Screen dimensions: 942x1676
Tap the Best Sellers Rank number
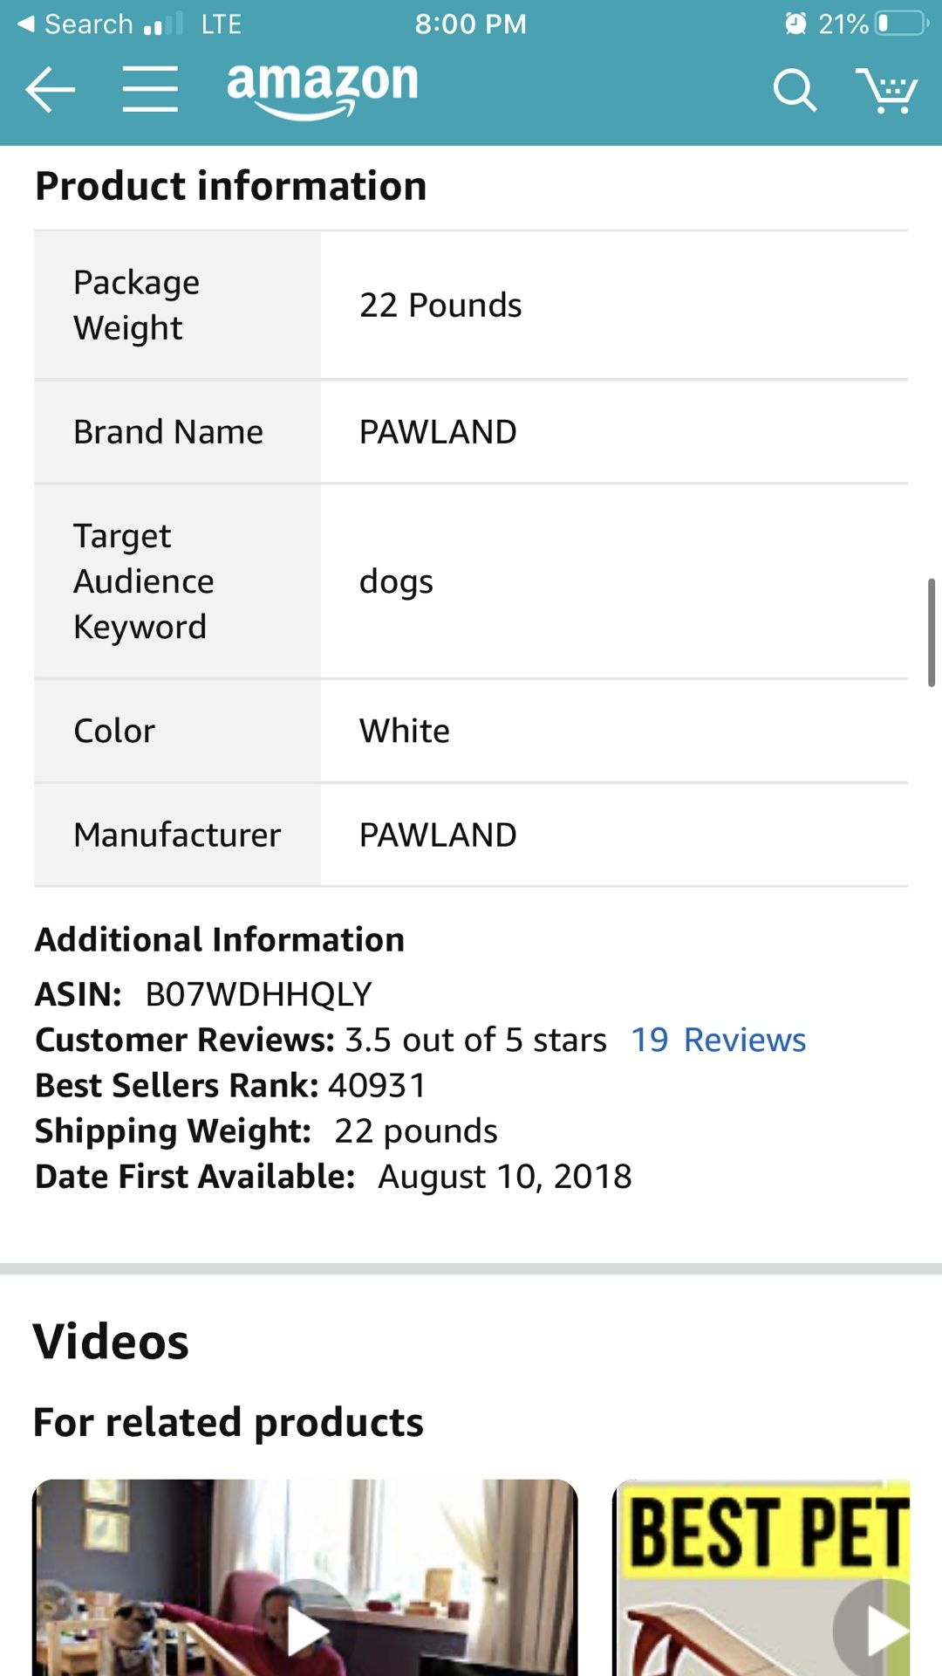coord(377,1085)
